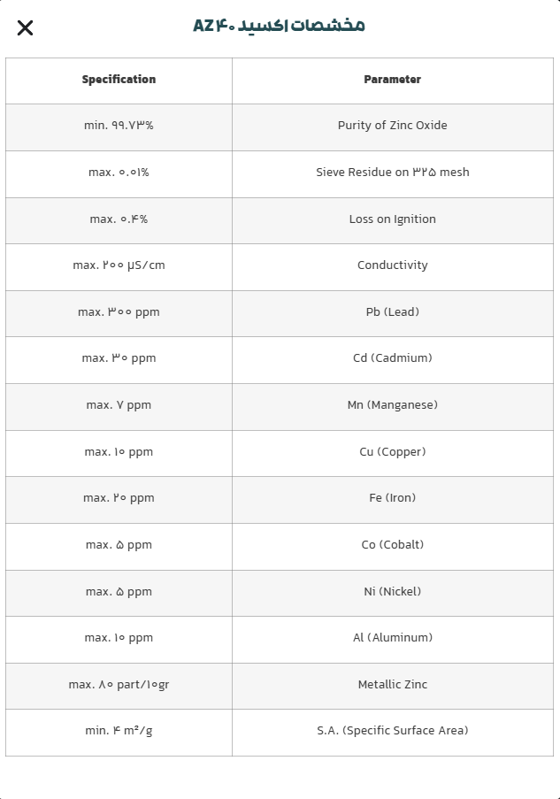Select the Mn (Manganese) parameter cell

[392, 405]
